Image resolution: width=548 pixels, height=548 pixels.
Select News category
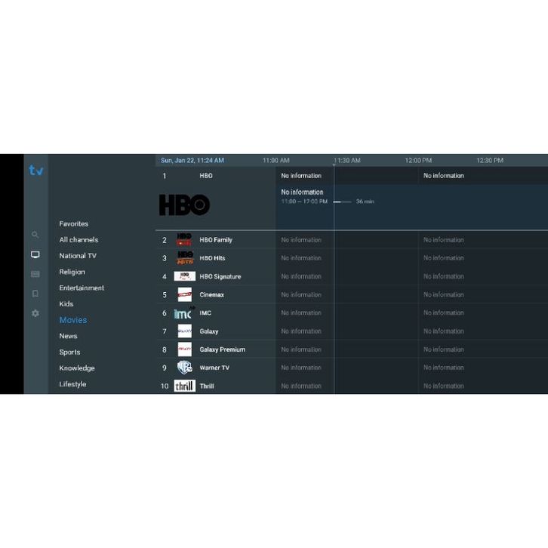(x=68, y=336)
